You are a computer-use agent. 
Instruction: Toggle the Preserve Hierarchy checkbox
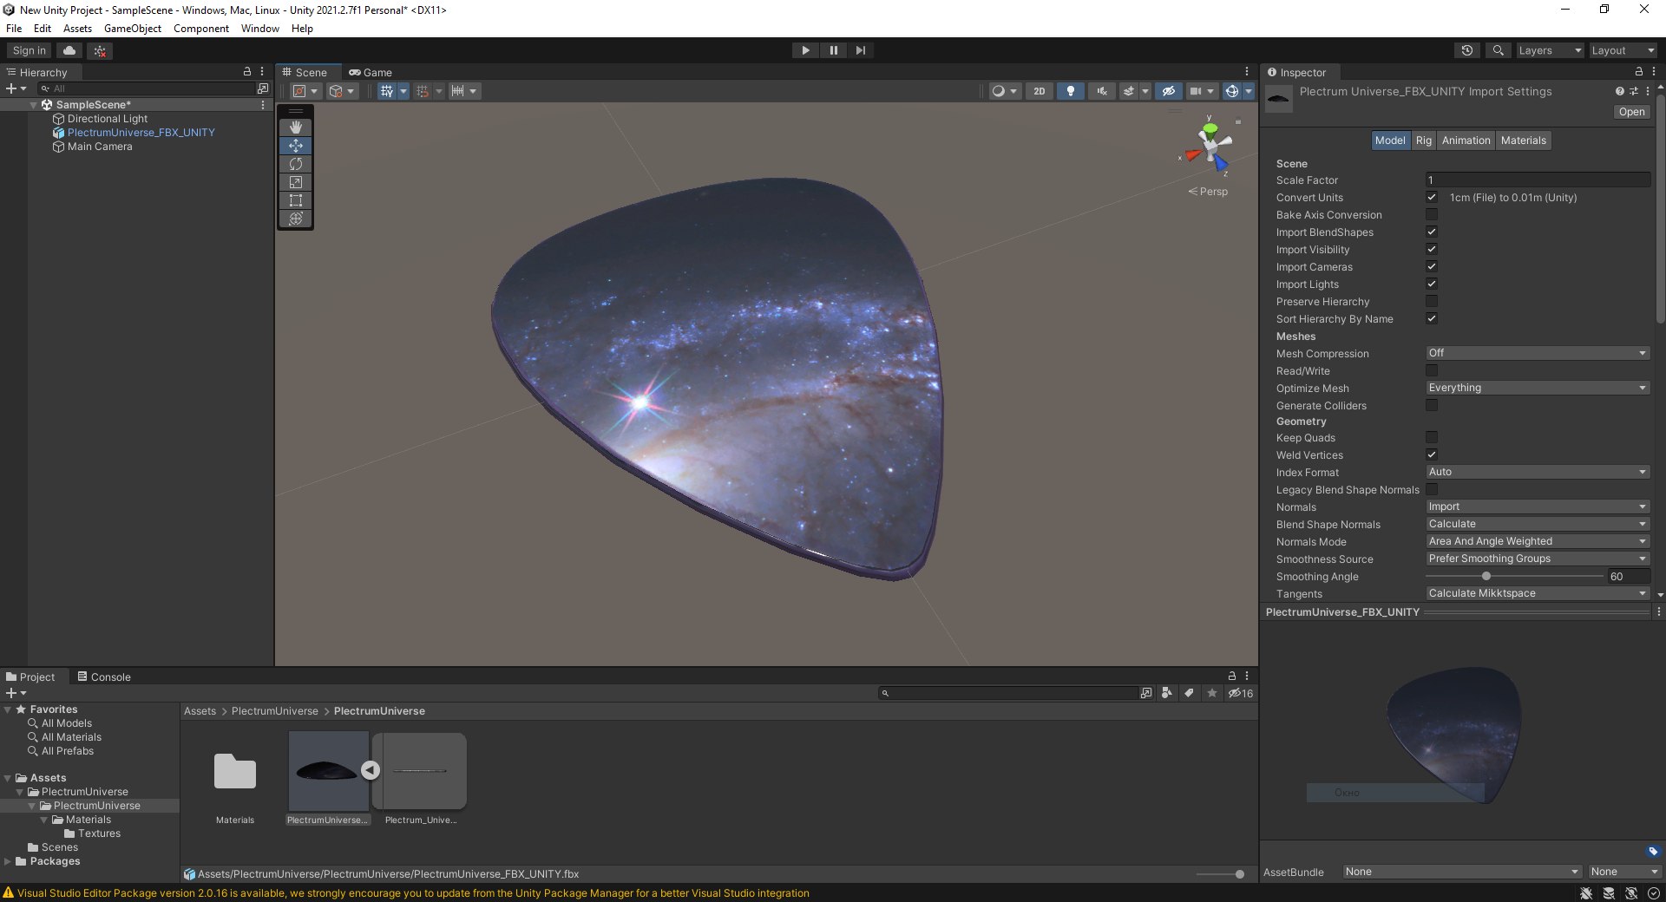pyautogui.click(x=1432, y=301)
